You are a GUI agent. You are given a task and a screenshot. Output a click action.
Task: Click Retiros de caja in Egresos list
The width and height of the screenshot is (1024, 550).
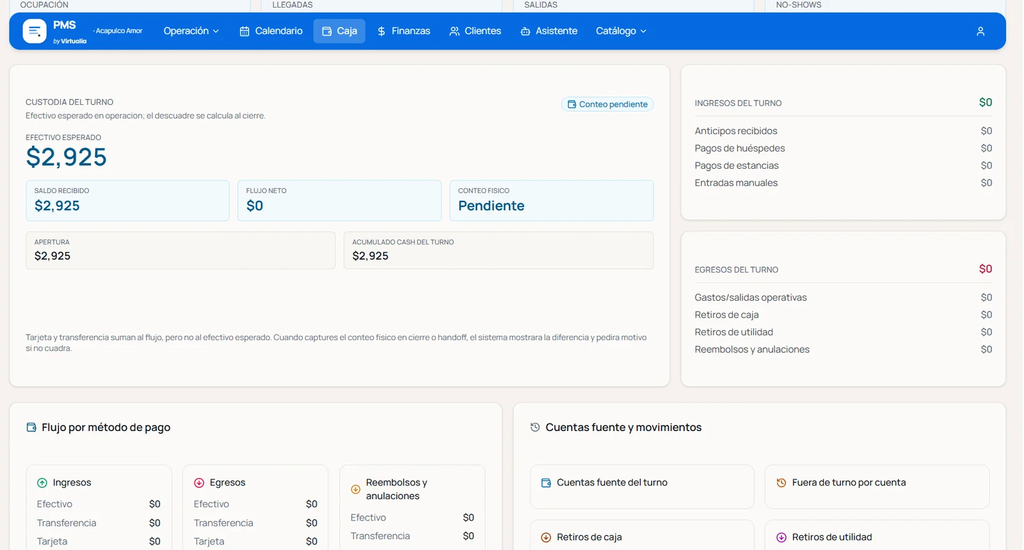tap(844, 315)
